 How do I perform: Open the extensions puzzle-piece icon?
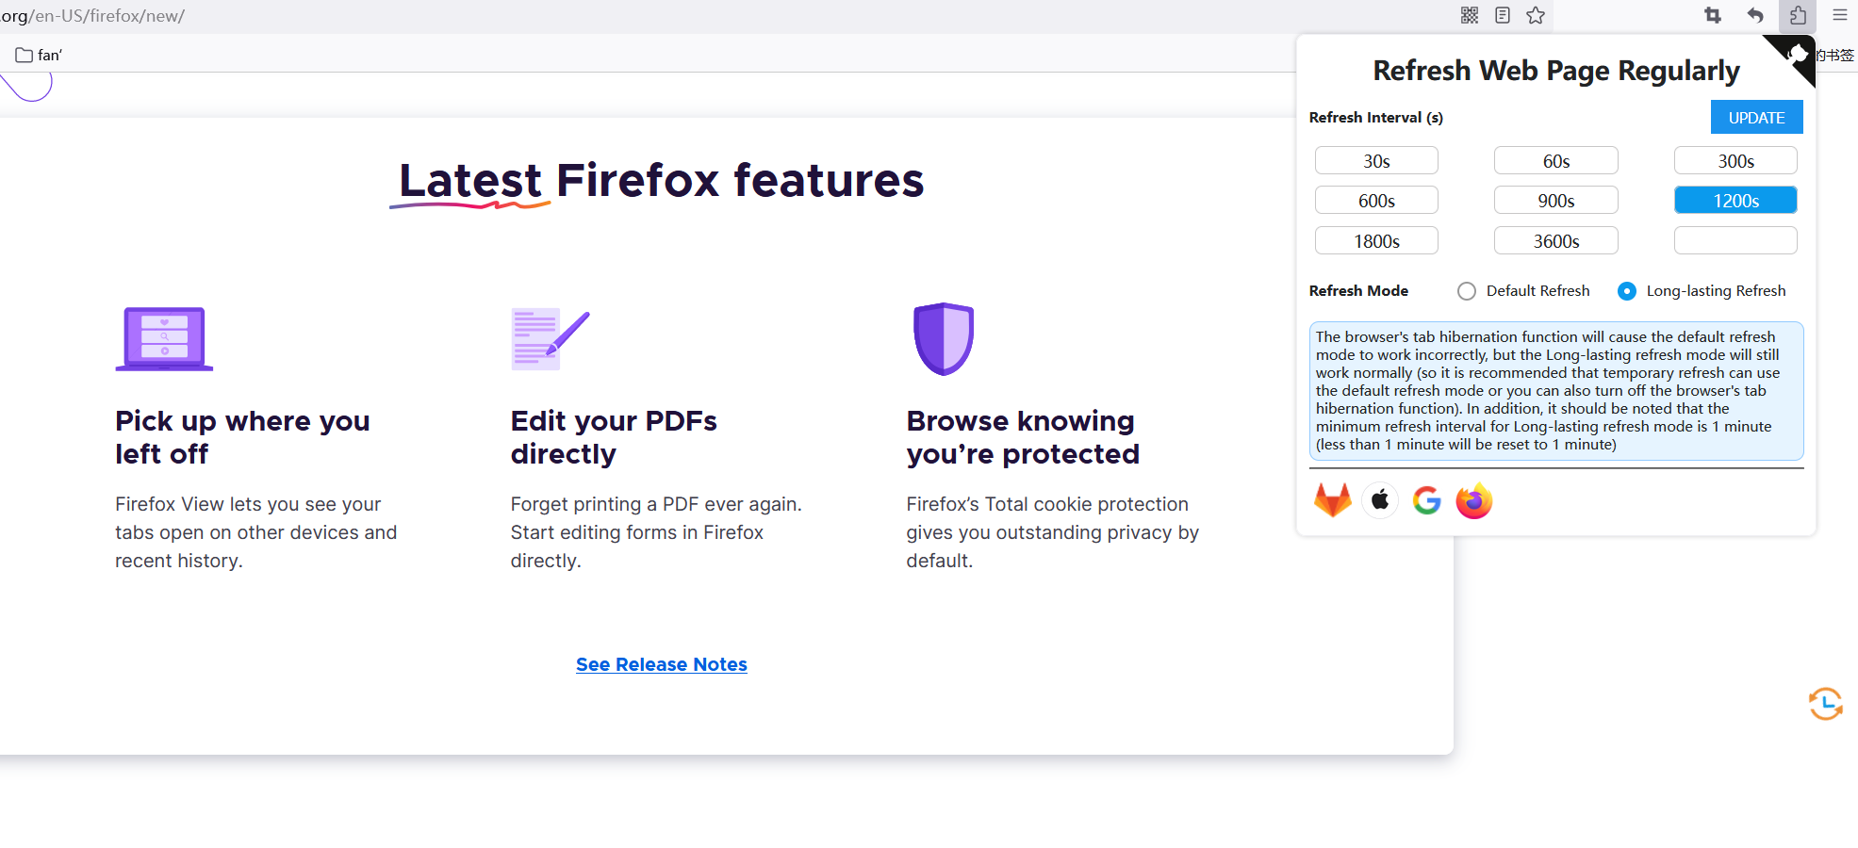[1798, 15]
